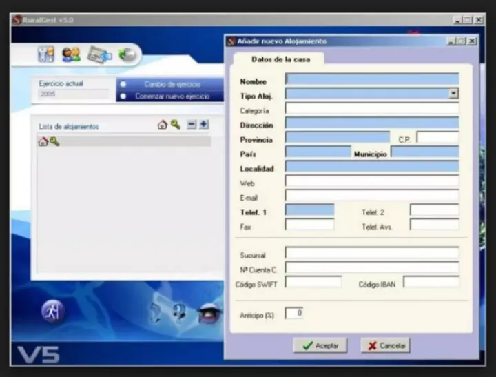Open the card with arrow toolbar icon

pyautogui.click(x=99, y=55)
